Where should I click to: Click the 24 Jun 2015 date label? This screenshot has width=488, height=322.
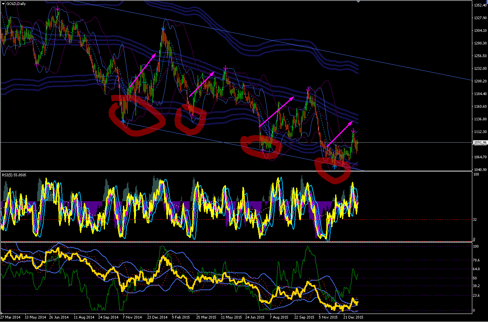[x=255, y=318]
